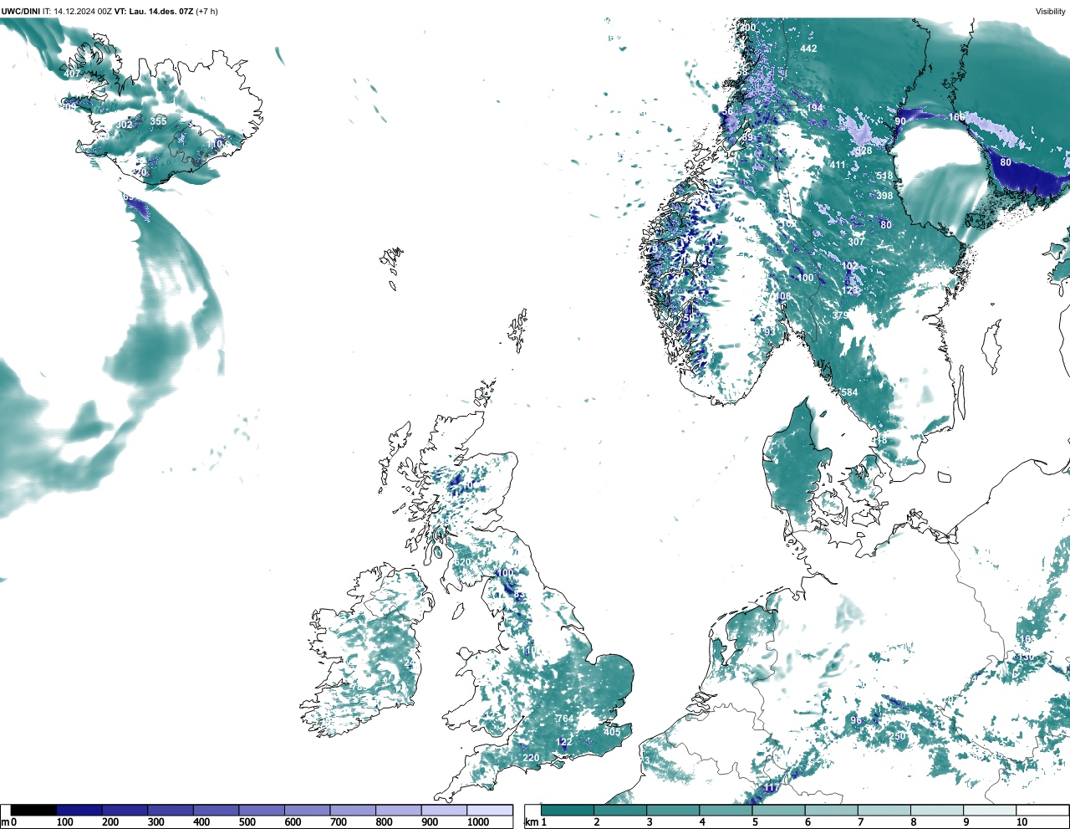Click the '90' value by the Gulf of Bothnia
The width and height of the screenshot is (1070, 829).
coord(900,121)
